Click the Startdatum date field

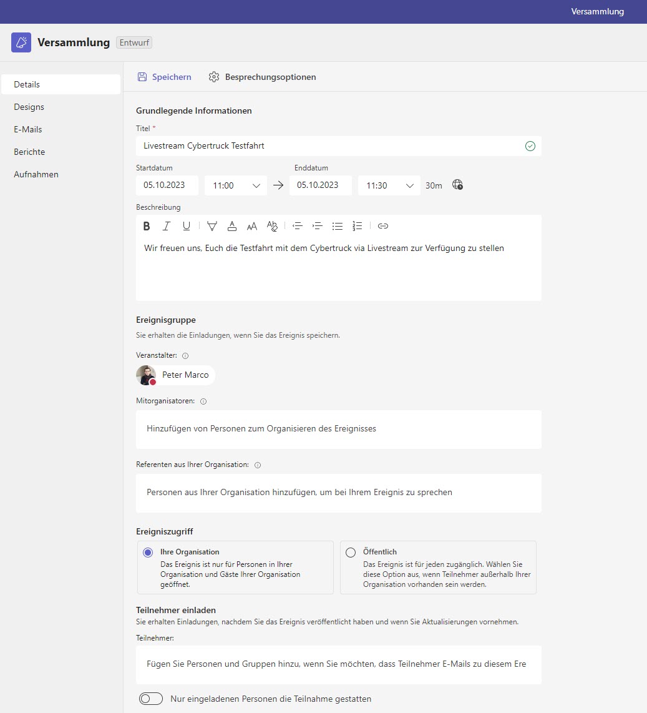pos(167,185)
